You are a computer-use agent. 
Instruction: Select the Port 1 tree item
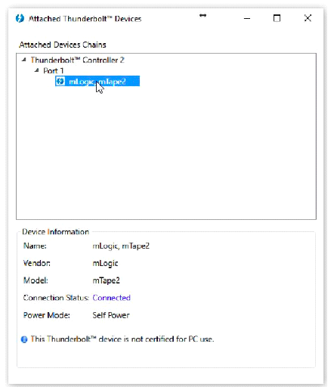tap(54, 71)
